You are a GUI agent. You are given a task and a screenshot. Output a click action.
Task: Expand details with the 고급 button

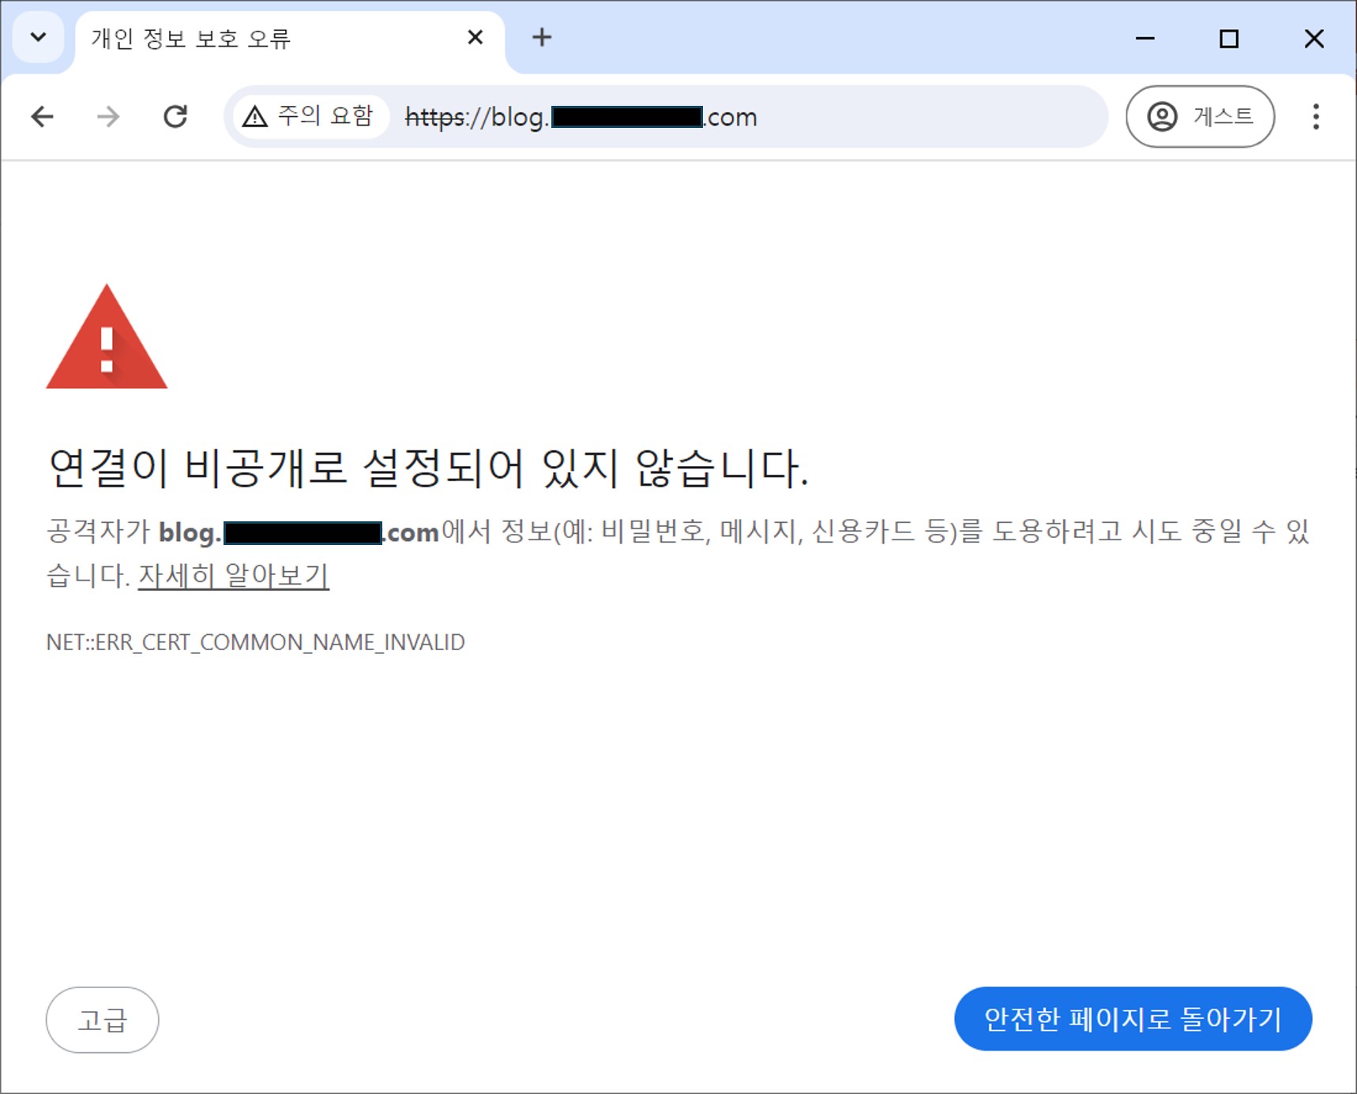(102, 1020)
